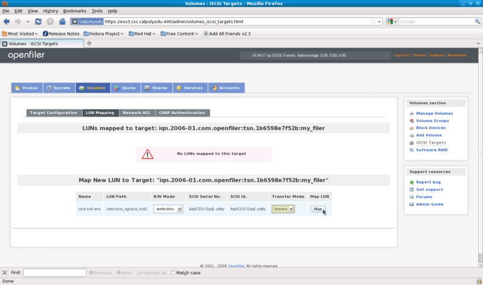483x285 pixels.
Task: Open a new tab with plus icon
Action: point(89,43)
